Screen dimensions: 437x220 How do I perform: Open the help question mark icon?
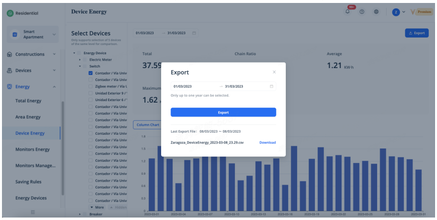(x=362, y=12)
